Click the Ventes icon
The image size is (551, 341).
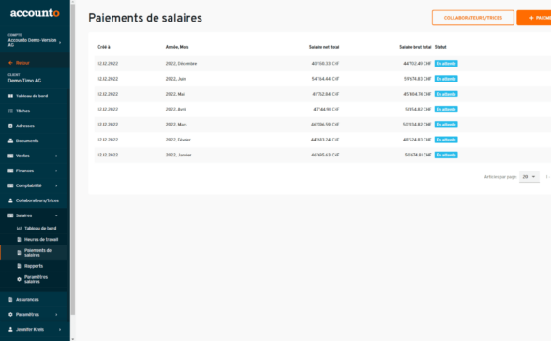[x=10, y=156]
